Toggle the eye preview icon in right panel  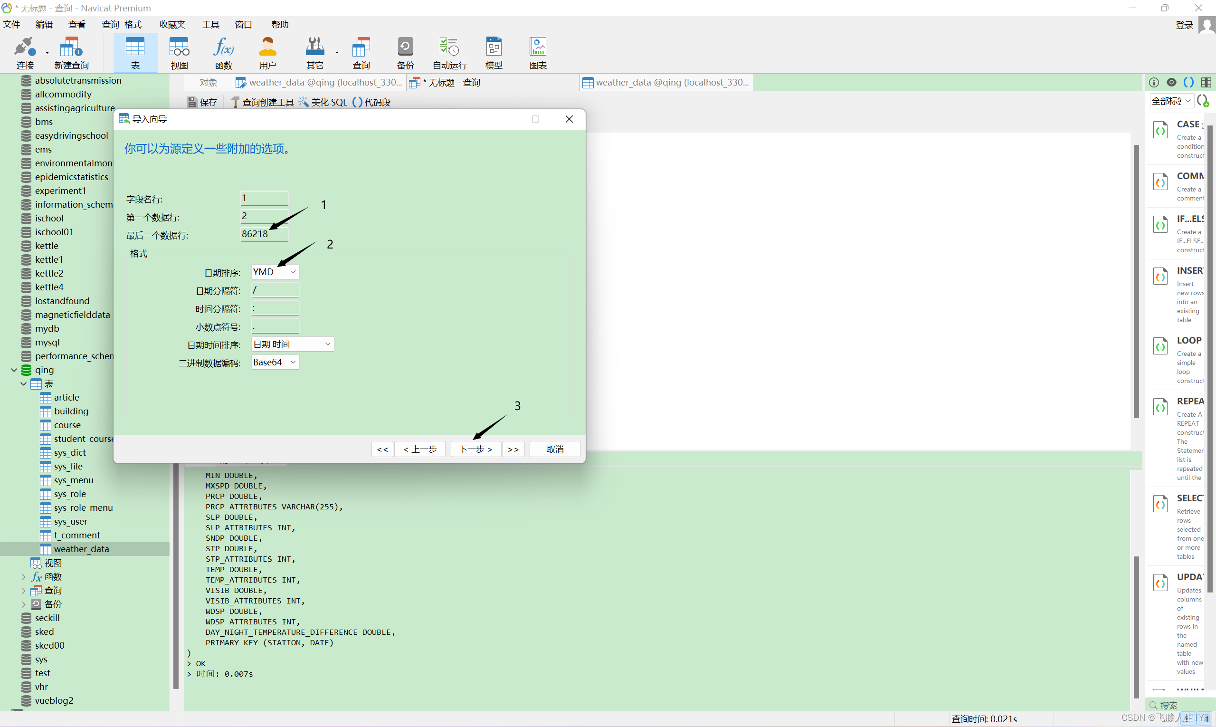(x=1171, y=82)
